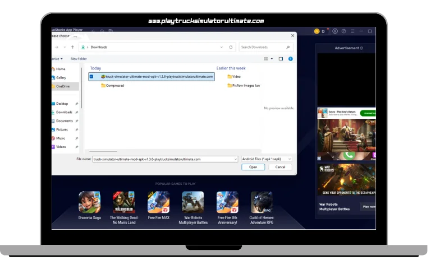Viewport: 431px width, 269px height.
Task: Click the Cancel button
Action: [280, 167]
